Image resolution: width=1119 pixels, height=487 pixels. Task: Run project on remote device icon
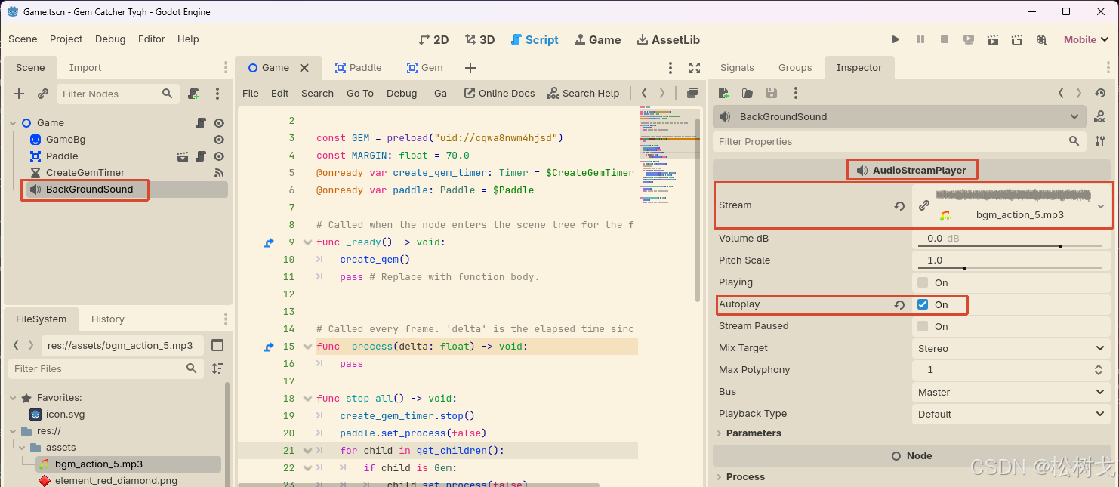tap(969, 39)
